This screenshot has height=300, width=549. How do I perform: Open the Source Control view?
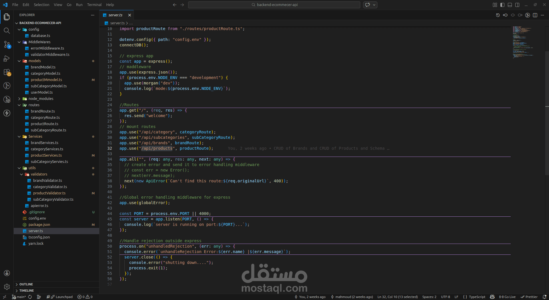(x=7, y=44)
